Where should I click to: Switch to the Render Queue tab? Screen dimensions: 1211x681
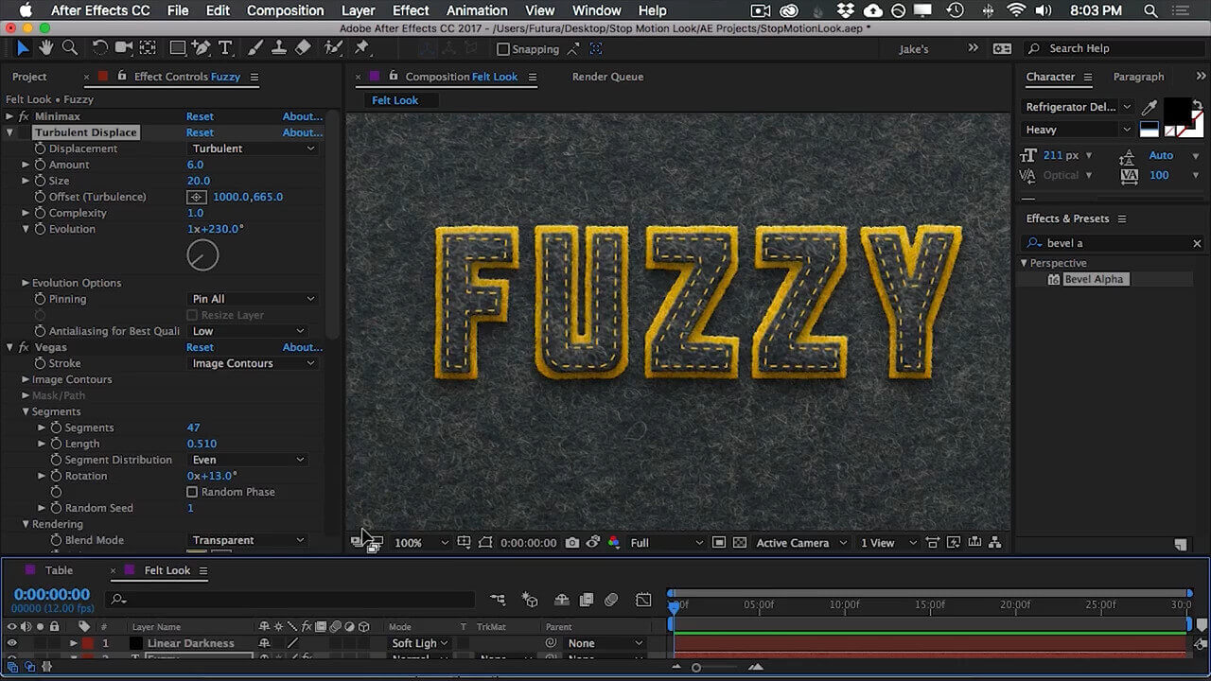607,77
